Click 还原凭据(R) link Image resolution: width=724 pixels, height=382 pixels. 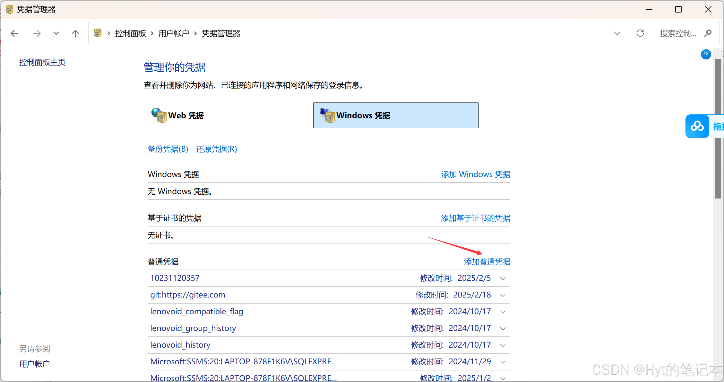coord(216,149)
